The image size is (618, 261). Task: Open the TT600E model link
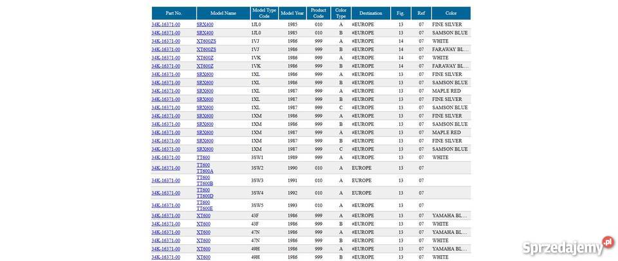(x=205, y=208)
